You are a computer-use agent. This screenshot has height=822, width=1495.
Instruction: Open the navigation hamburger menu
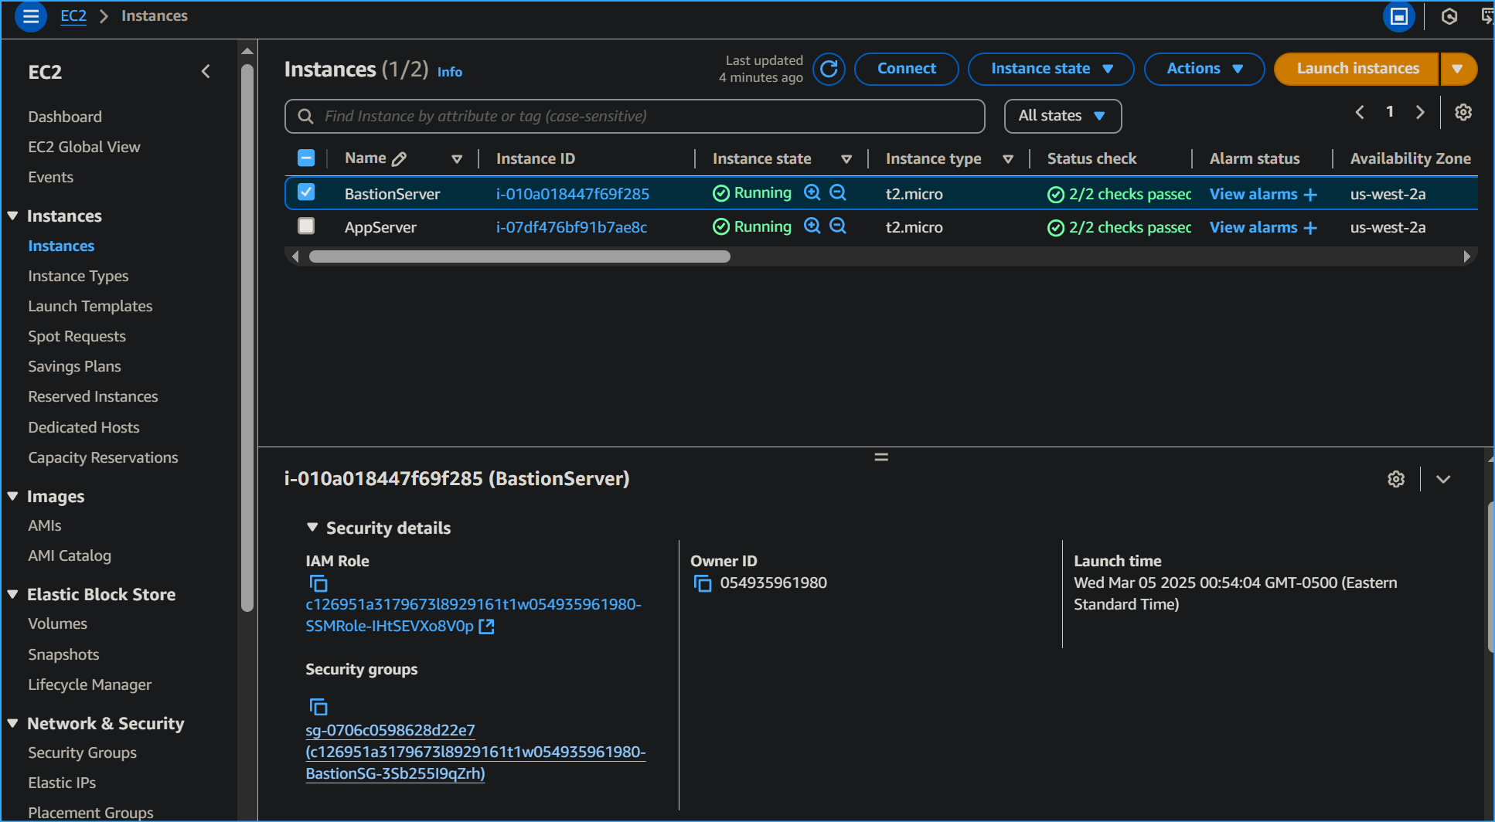coord(30,16)
